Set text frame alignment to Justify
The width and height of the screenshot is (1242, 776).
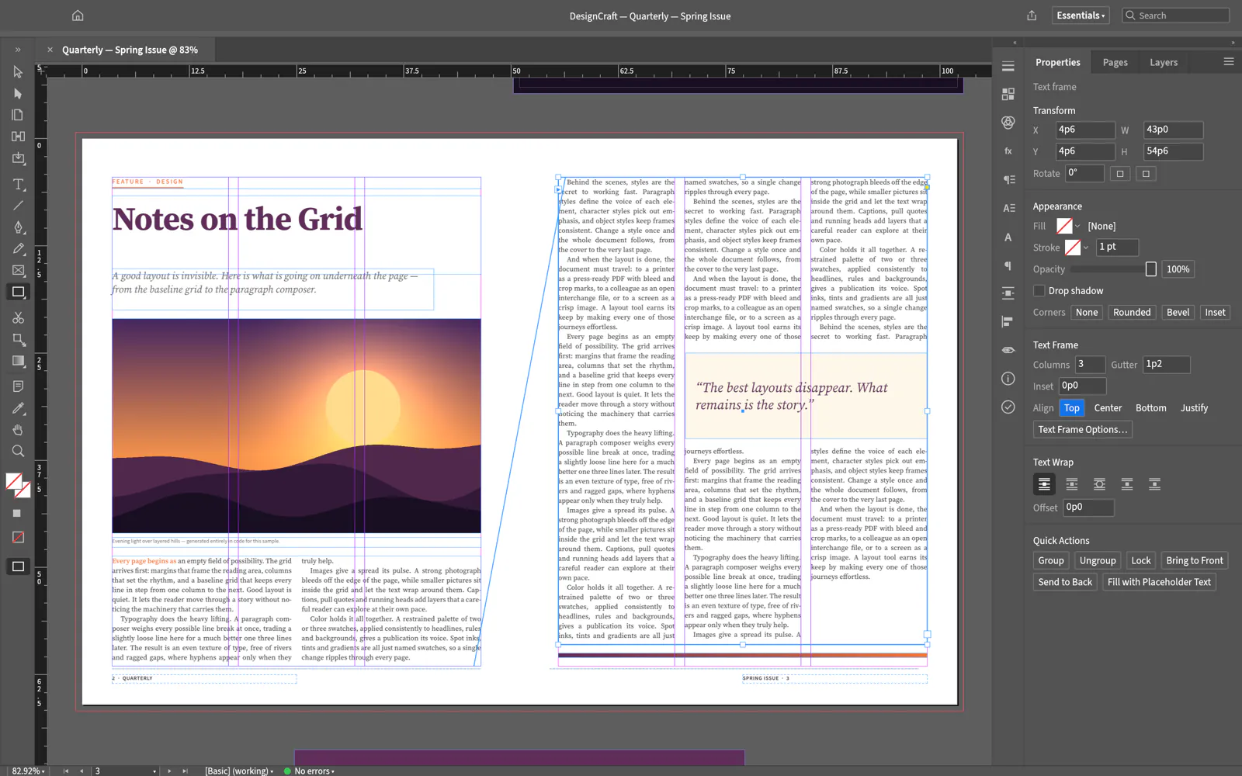(1194, 408)
